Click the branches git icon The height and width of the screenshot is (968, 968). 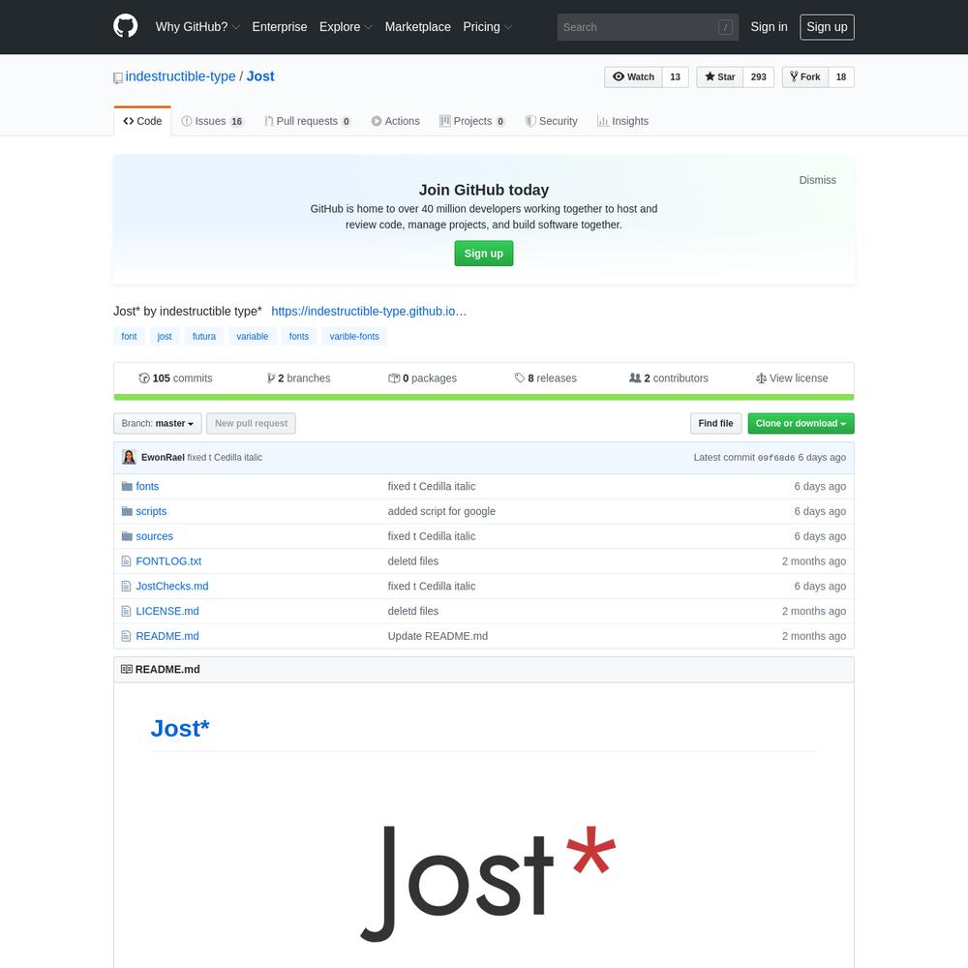(x=270, y=378)
